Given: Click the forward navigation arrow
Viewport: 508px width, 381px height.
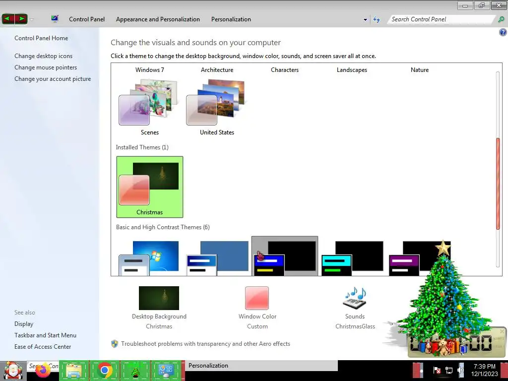Looking at the screenshot, I should tap(21, 19).
